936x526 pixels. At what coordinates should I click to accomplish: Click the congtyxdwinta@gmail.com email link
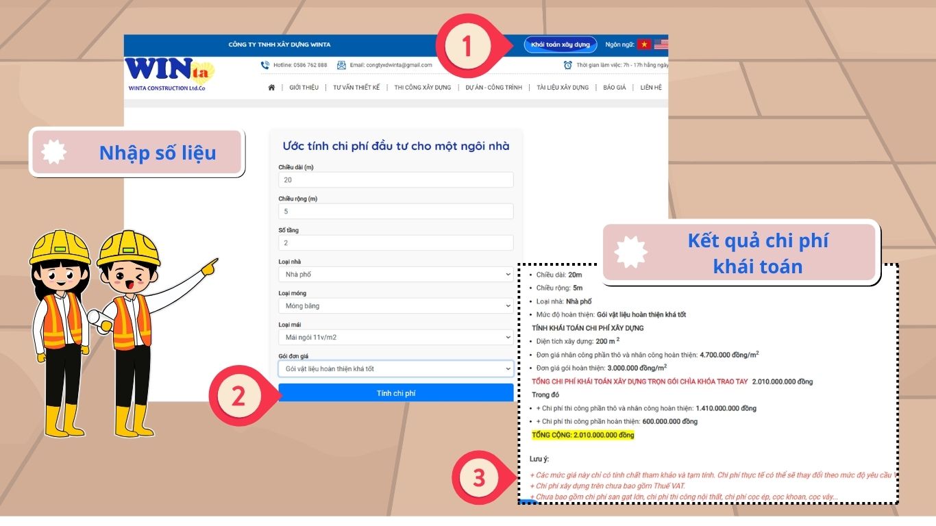[391, 64]
